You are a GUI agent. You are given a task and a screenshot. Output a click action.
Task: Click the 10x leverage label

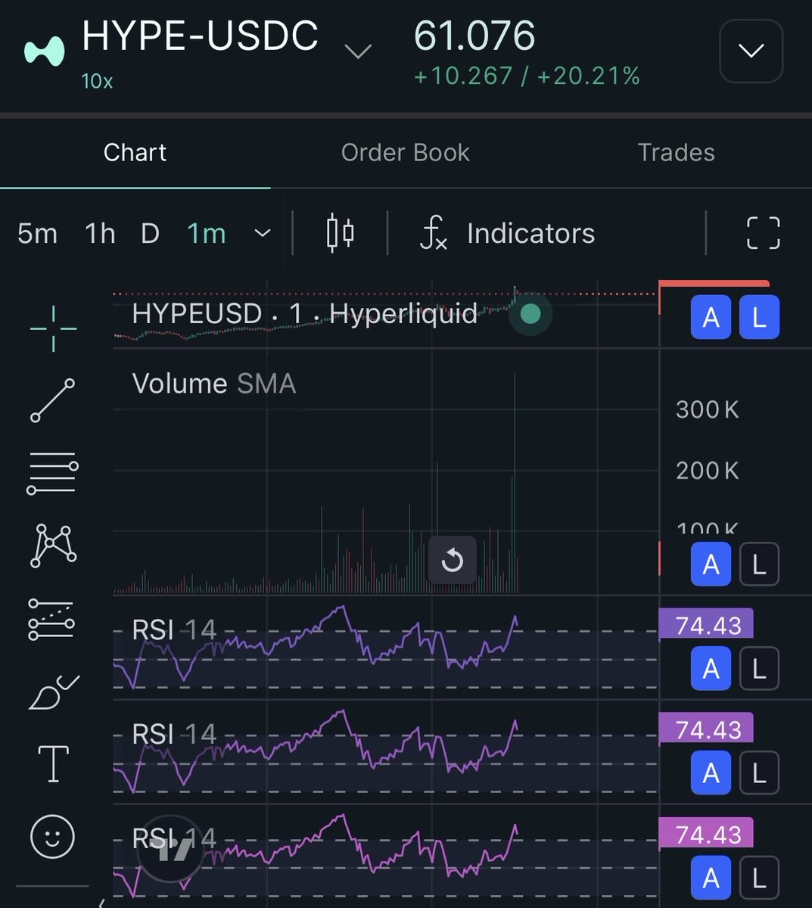click(97, 81)
